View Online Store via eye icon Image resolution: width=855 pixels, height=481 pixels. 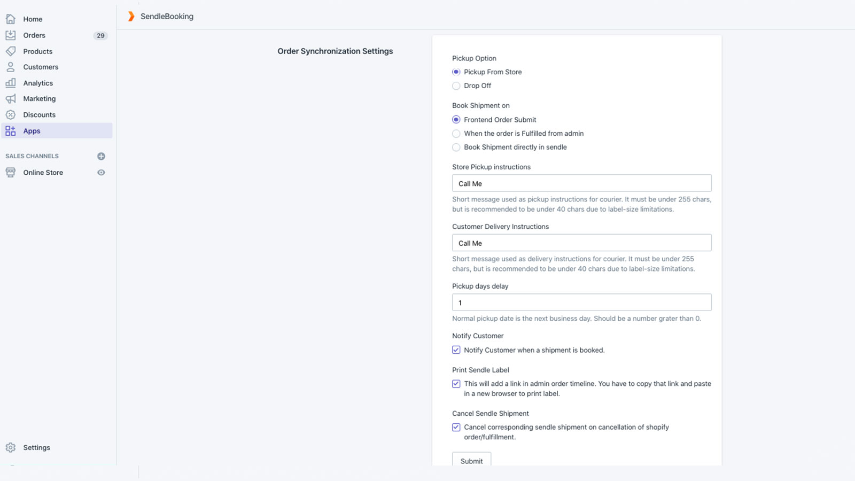[x=101, y=173]
